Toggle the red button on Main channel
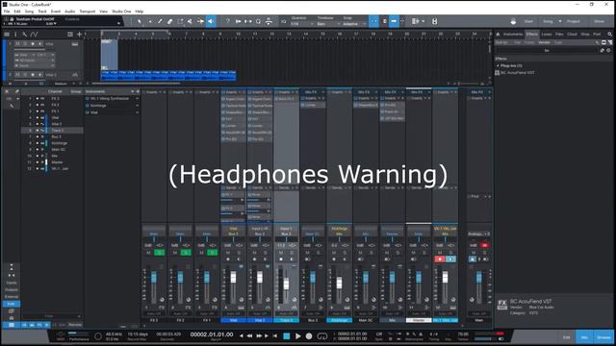Screen dimensions: 616x346 coord(485,245)
